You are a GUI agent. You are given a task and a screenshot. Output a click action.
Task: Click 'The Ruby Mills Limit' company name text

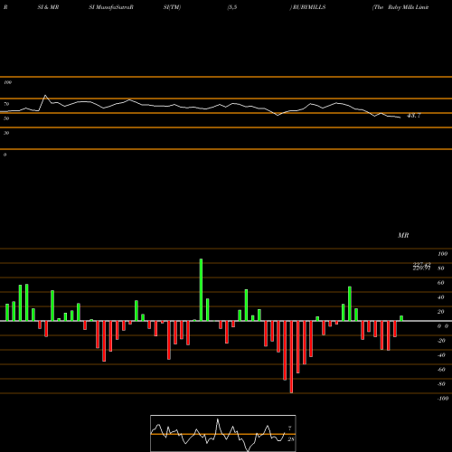(400, 7)
